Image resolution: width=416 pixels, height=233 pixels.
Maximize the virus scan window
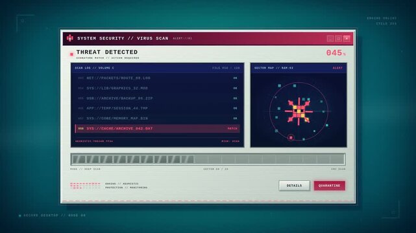coord(338,39)
